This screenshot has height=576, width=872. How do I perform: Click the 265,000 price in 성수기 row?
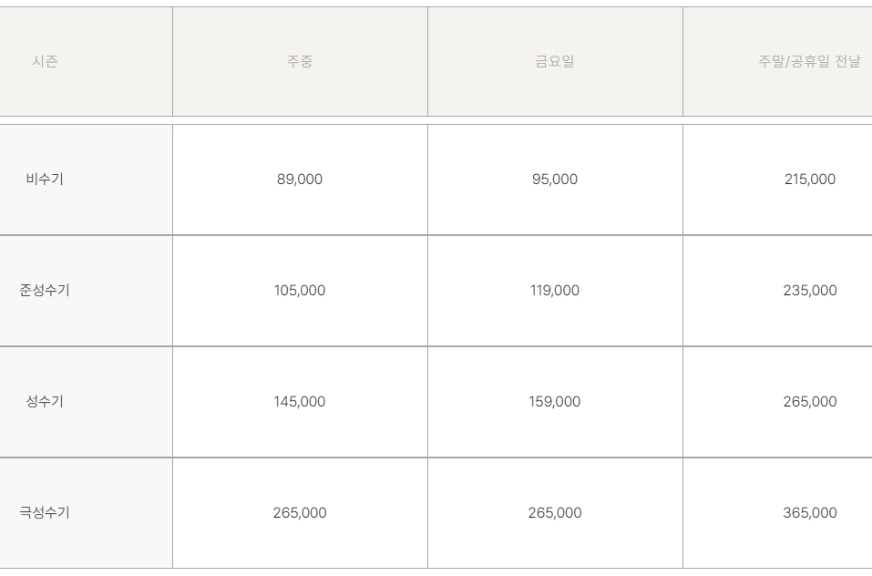pyautogui.click(x=810, y=401)
